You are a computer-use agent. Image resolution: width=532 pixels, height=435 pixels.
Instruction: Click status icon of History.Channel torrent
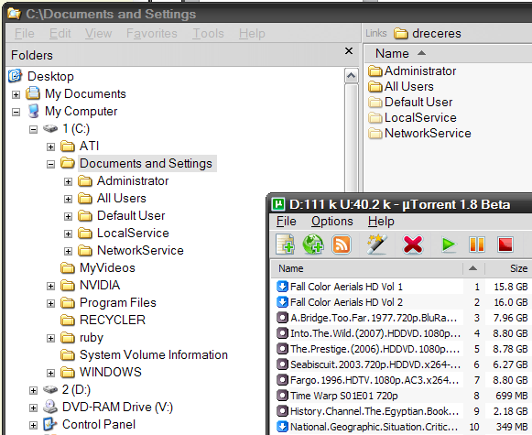coord(282,411)
